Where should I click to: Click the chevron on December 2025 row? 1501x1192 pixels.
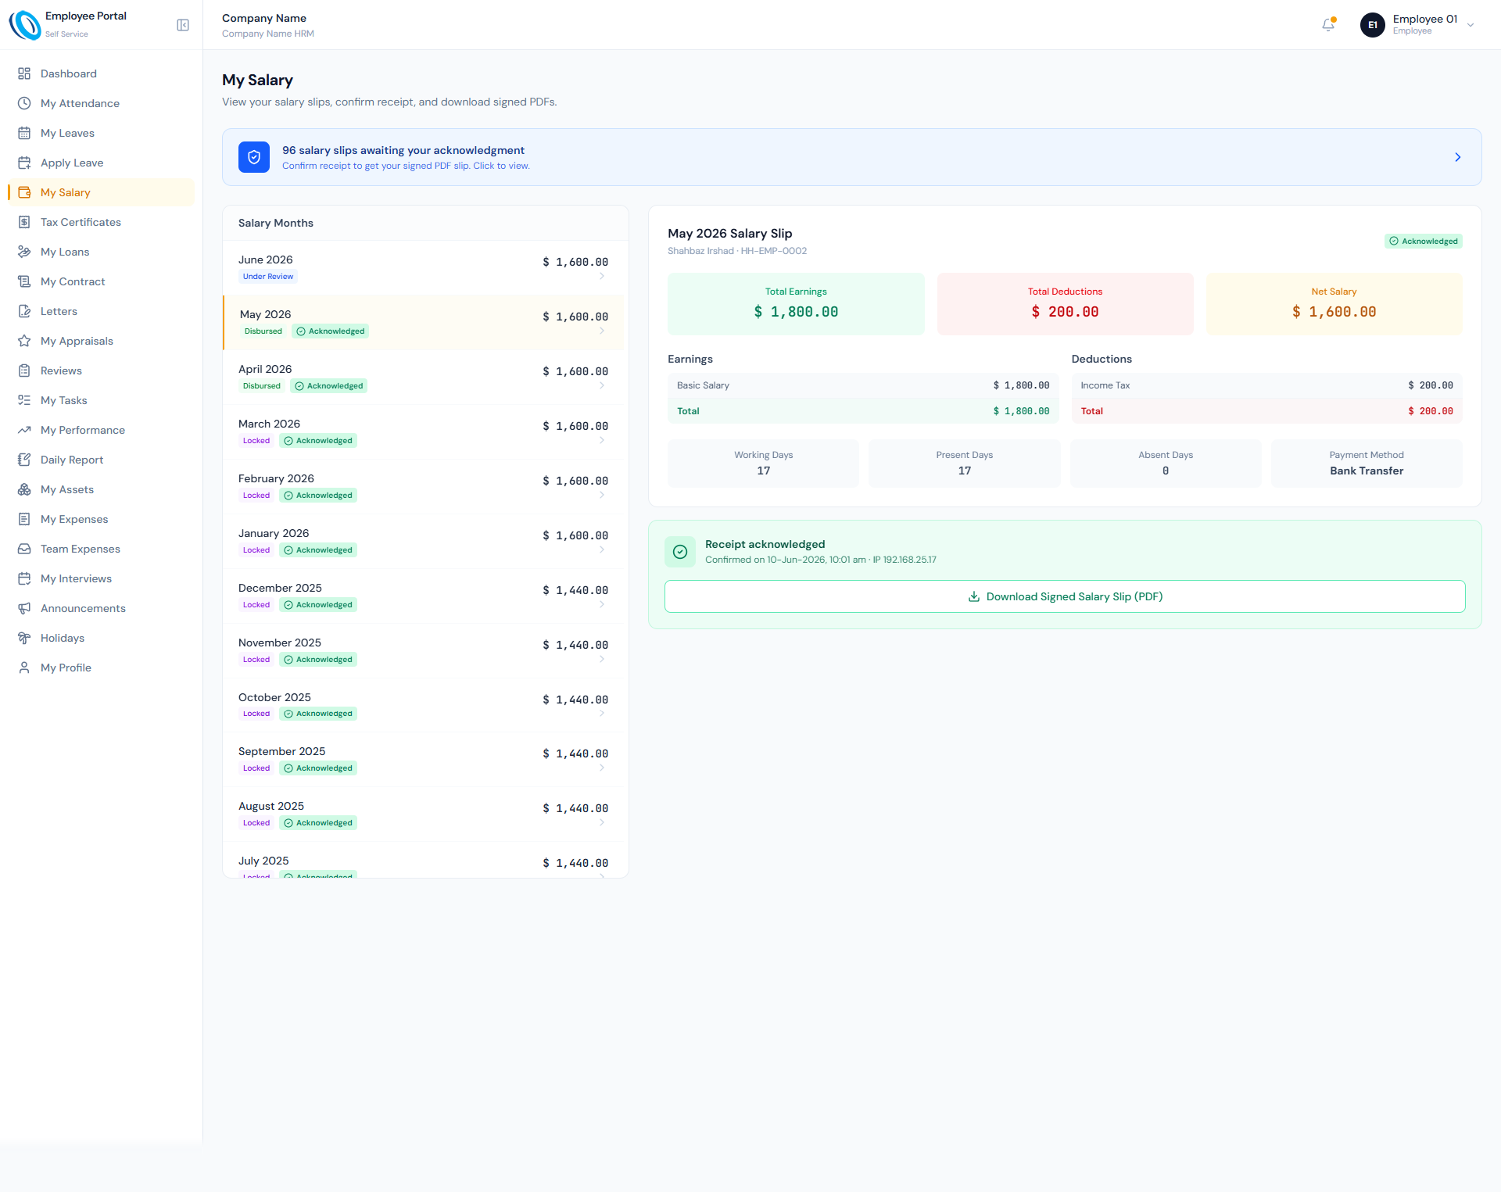point(602,604)
